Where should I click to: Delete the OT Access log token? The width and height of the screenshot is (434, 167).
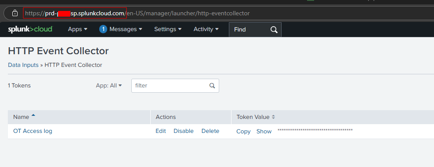coord(210,131)
